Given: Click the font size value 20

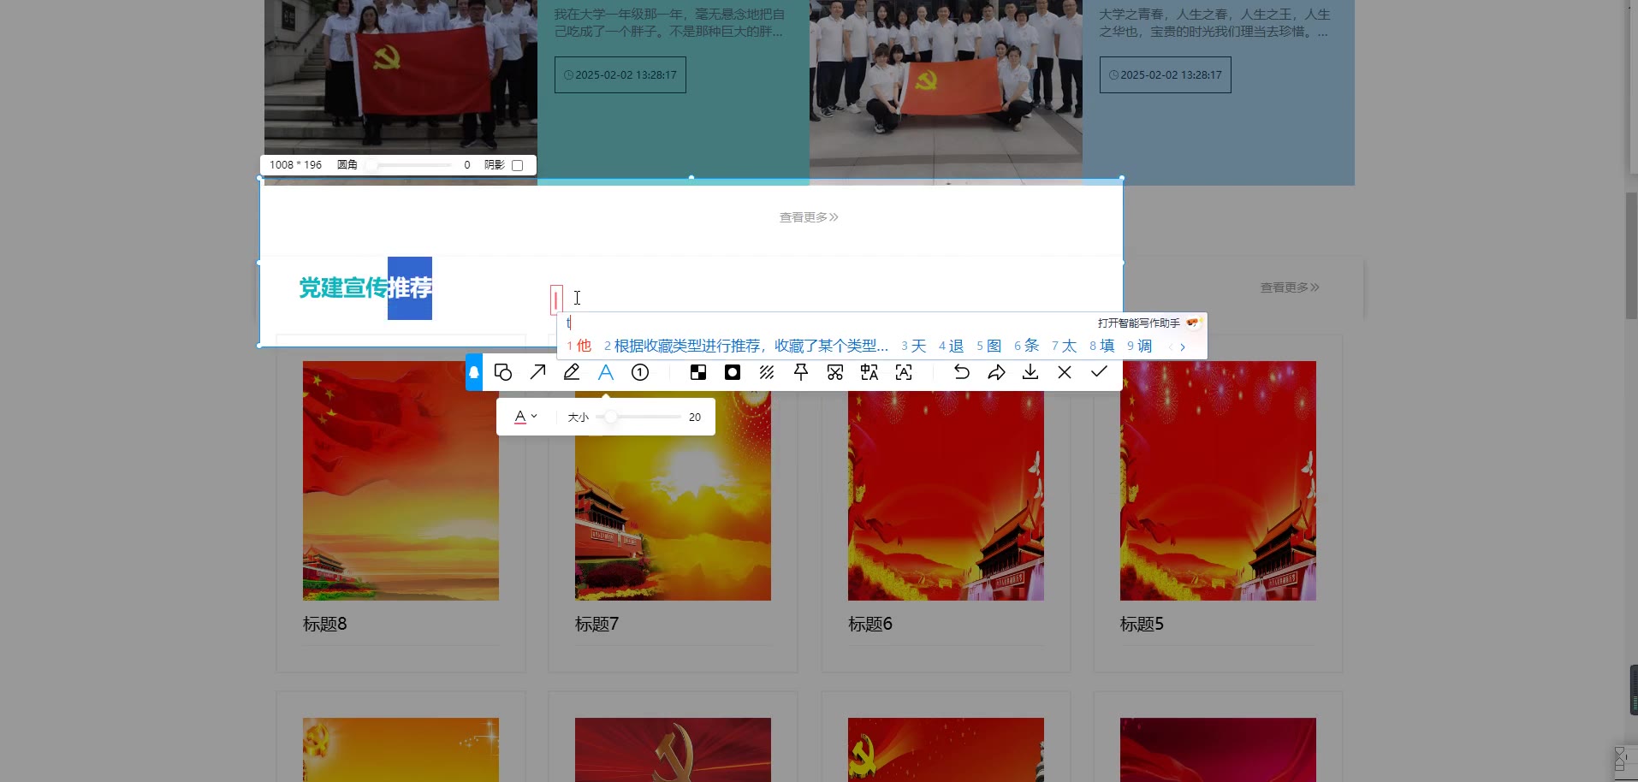Looking at the screenshot, I should pos(695,418).
